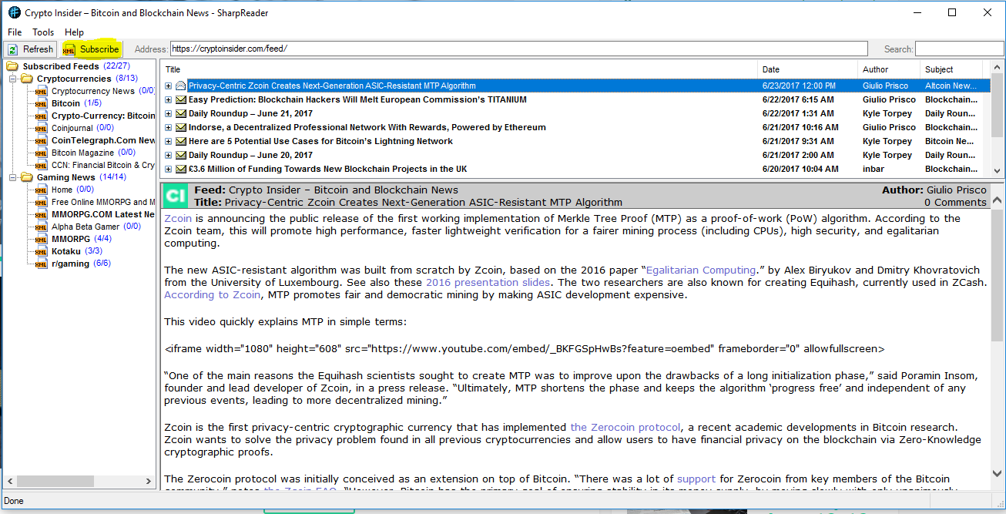The image size is (1006, 514).
Task: Sort articles by Title column header
Action: (459, 69)
